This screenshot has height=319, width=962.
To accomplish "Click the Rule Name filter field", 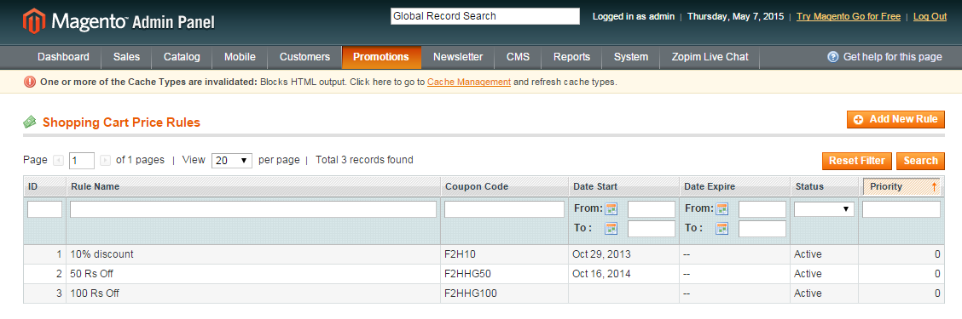I will [x=253, y=209].
